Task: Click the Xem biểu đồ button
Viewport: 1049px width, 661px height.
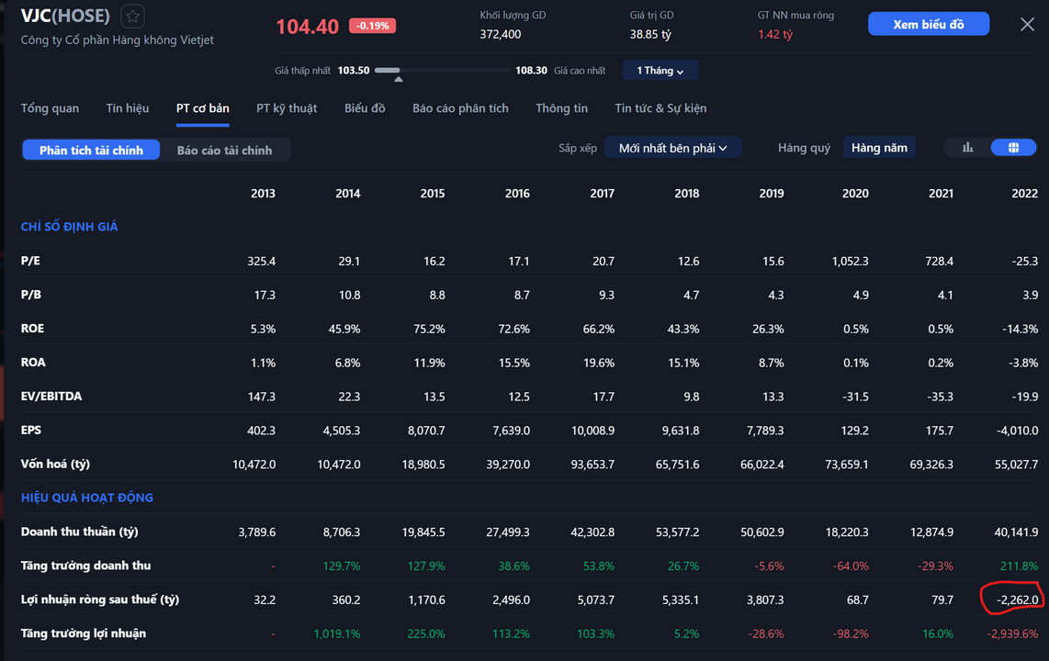Action: coord(928,25)
